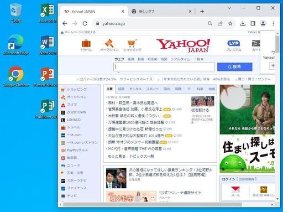Open Excel 2016 desktop shortcut
Image resolution: width=283 pixels, height=212 pixels.
pyautogui.click(x=48, y=13)
